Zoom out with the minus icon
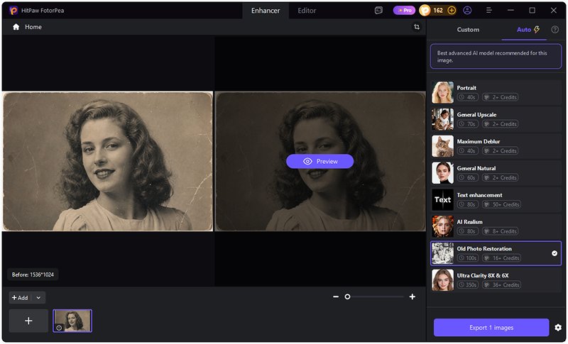Viewport: 568px width, 344px height. point(336,296)
